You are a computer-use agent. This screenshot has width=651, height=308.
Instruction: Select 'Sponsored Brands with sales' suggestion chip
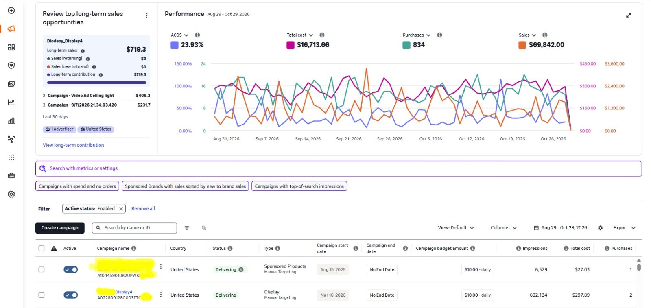click(x=185, y=186)
